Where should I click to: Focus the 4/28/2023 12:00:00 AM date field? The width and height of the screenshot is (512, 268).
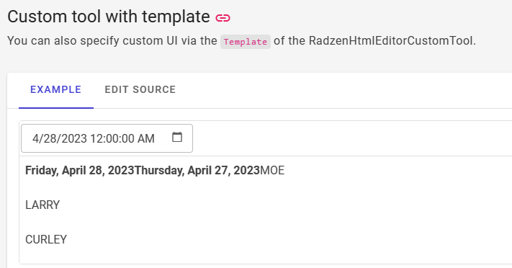tap(107, 138)
